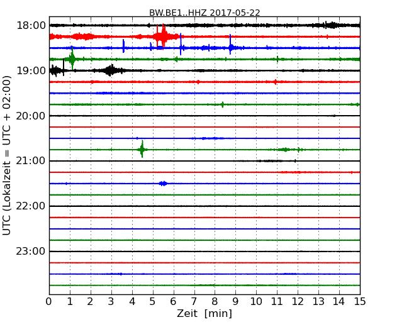Click the x-axis label "Zeit [min]"
Viewport: 409px width, 327px height.
(x=204, y=313)
